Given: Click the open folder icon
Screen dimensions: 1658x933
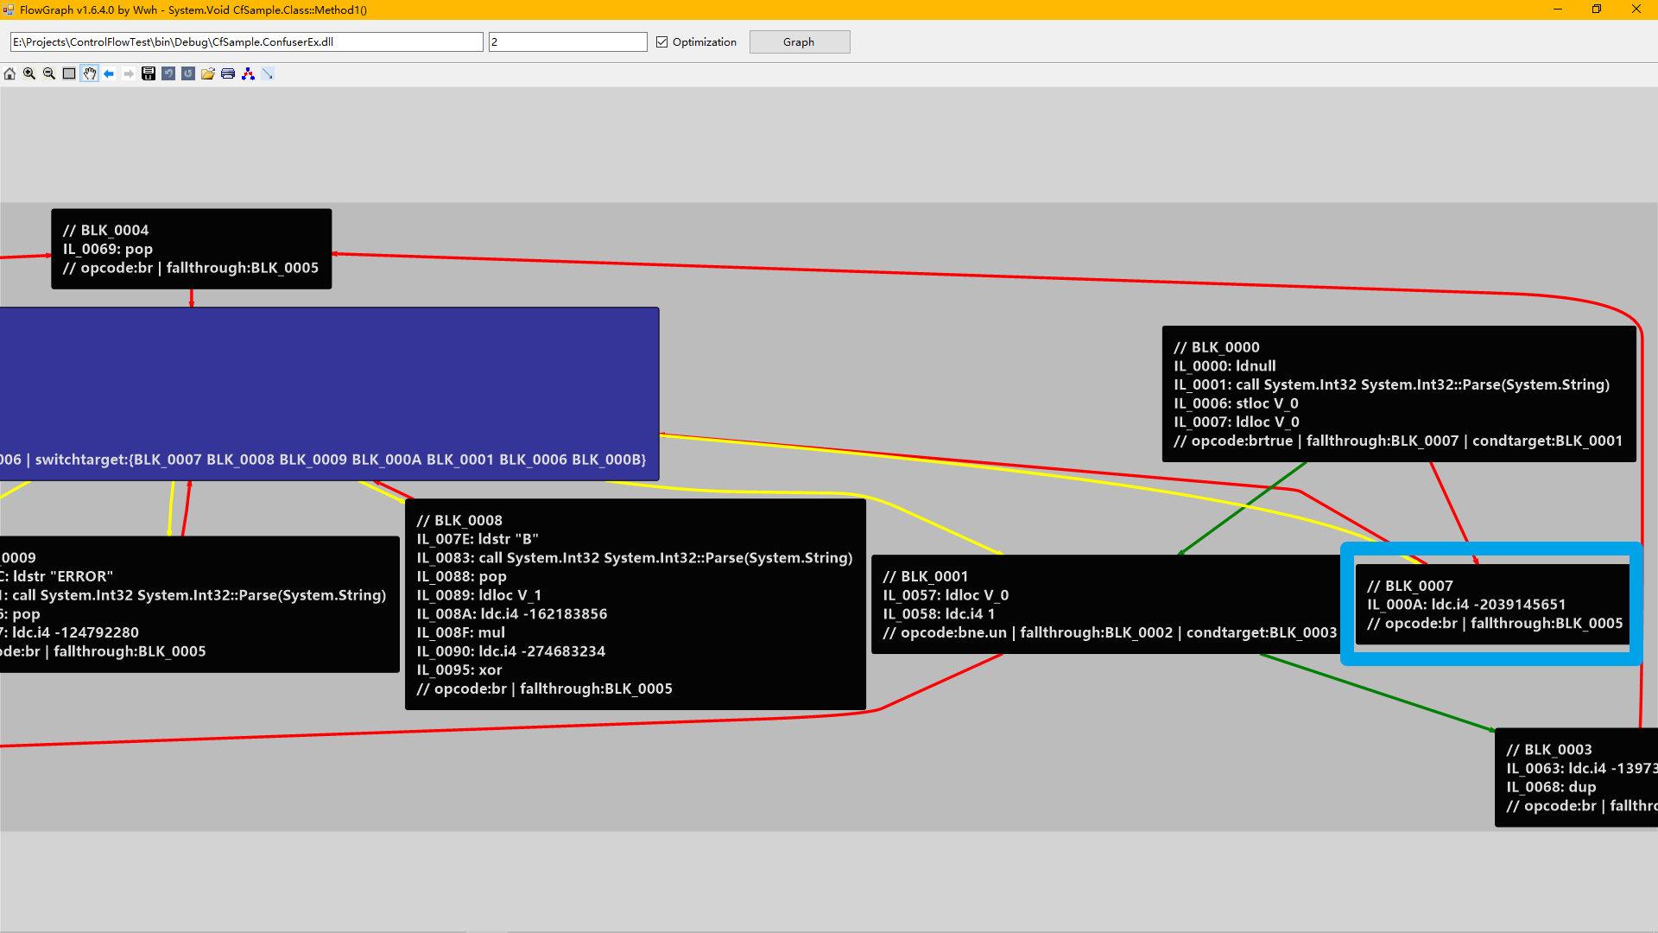Looking at the screenshot, I should tap(208, 74).
